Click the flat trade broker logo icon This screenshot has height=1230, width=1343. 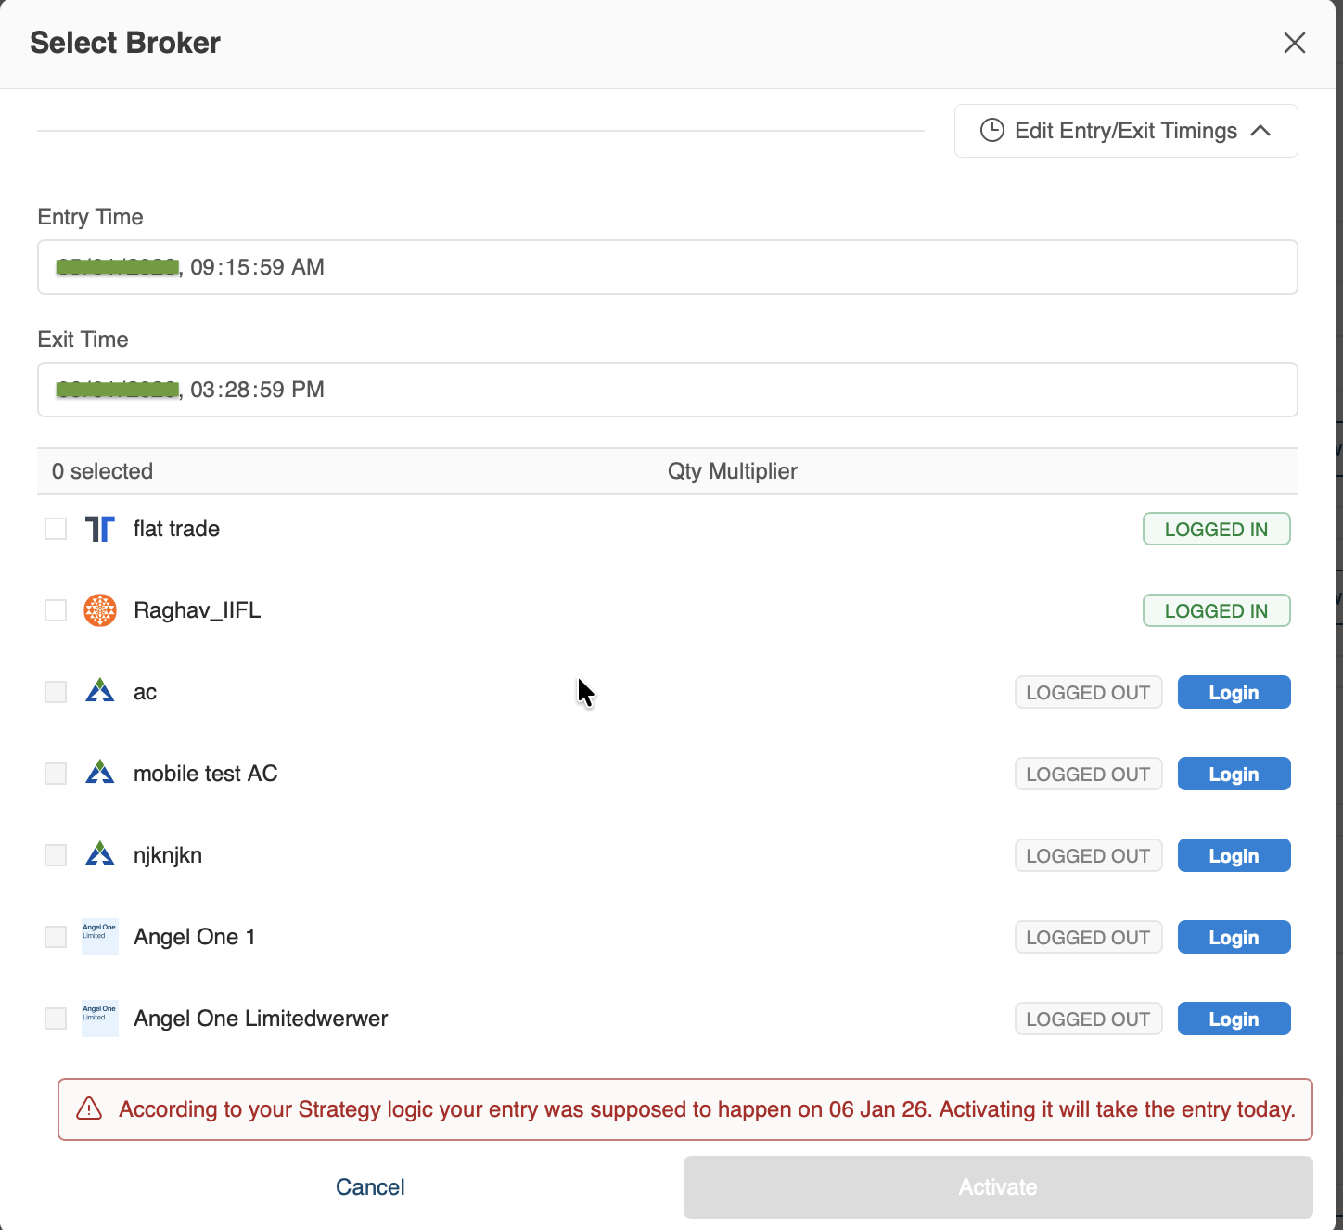(x=99, y=529)
